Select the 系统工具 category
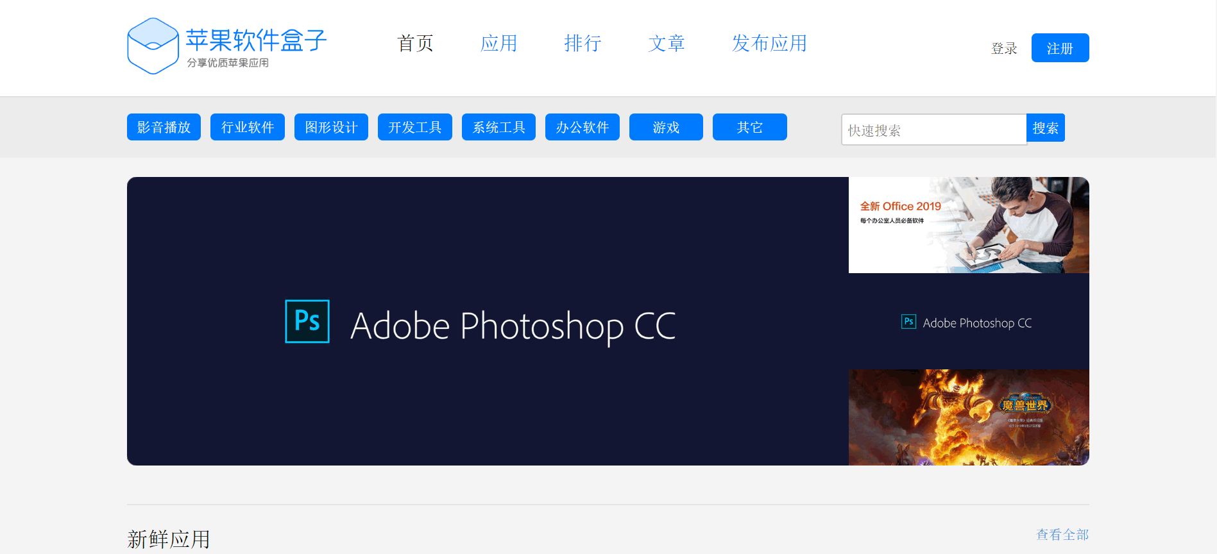Viewport: 1217px width, 554px height. click(x=498, y=127)
